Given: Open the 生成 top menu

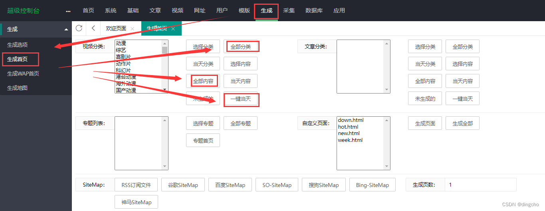Looking at the screenshot, I should tap(266, 10).
